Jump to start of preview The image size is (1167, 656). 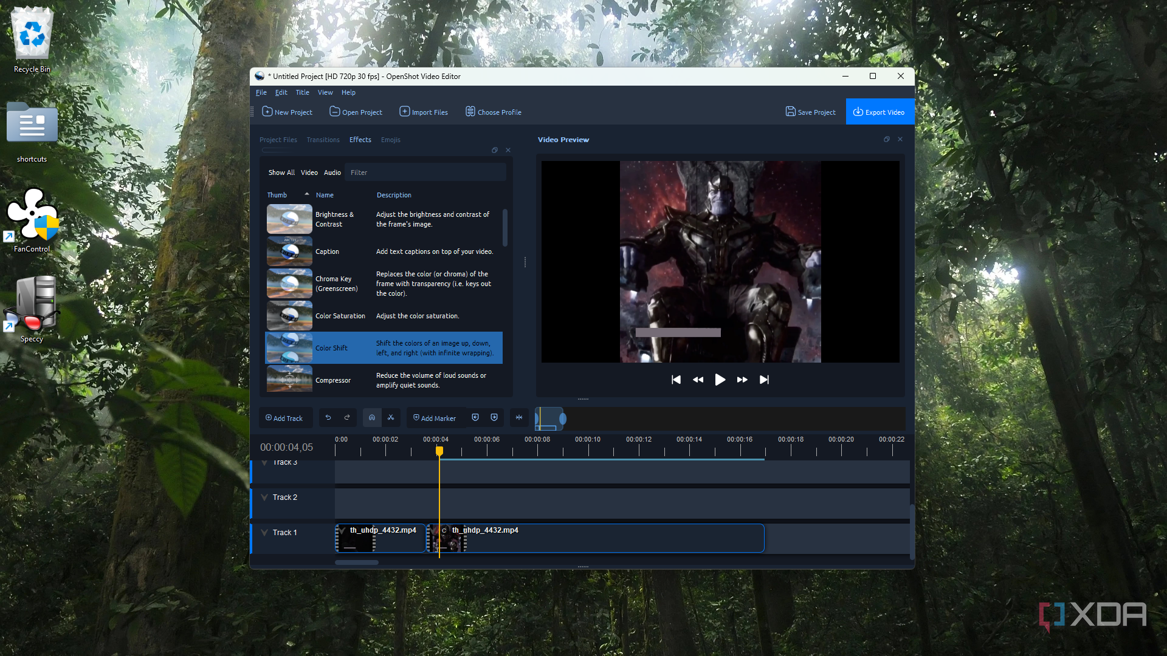(676, 380)
